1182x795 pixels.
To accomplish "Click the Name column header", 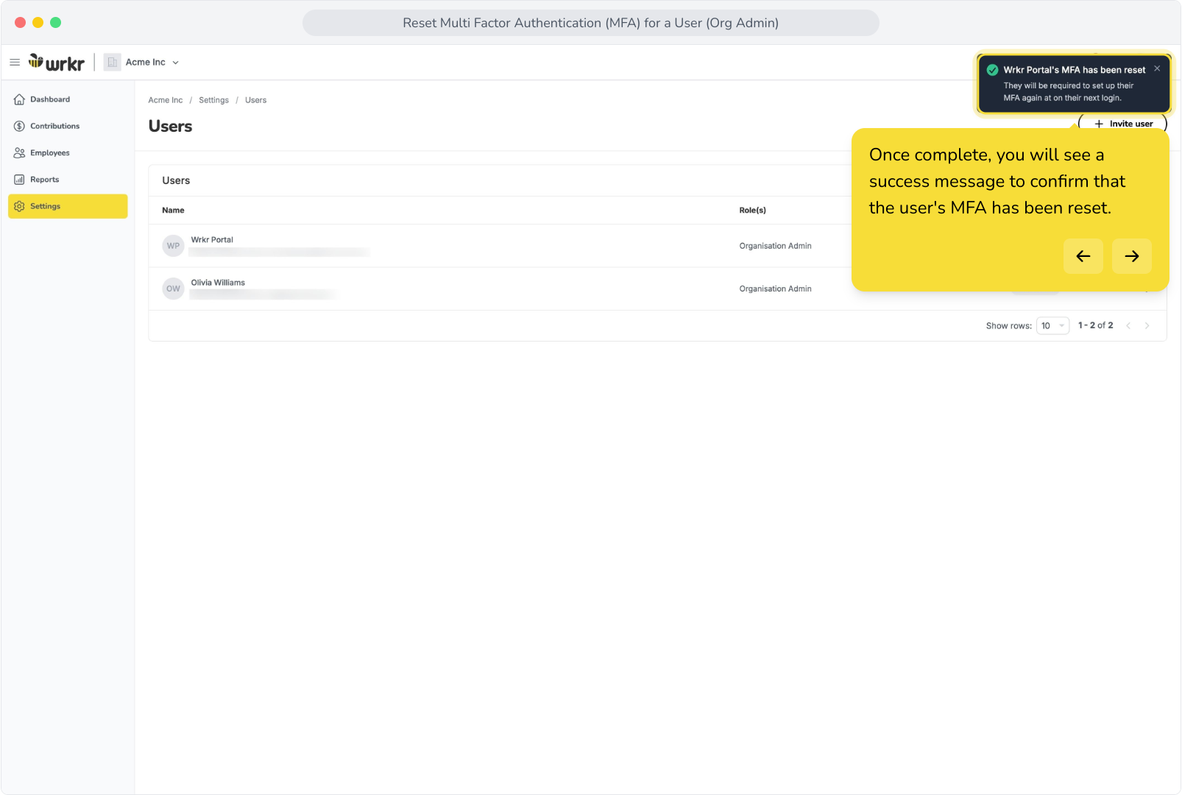I will coord(173,211).
